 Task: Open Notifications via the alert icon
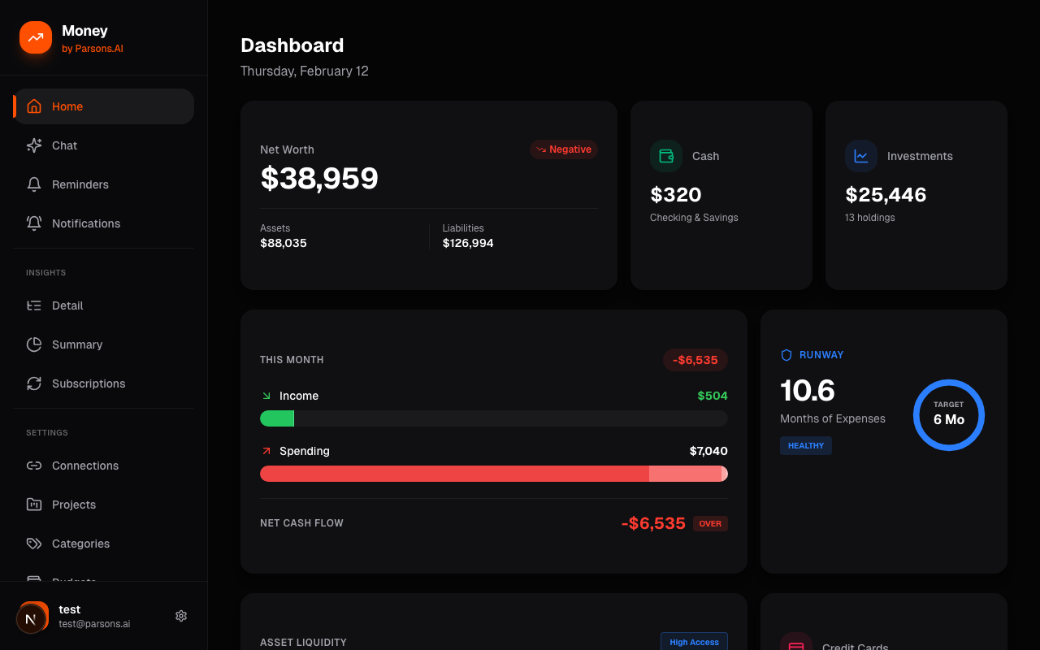point(34,223)
